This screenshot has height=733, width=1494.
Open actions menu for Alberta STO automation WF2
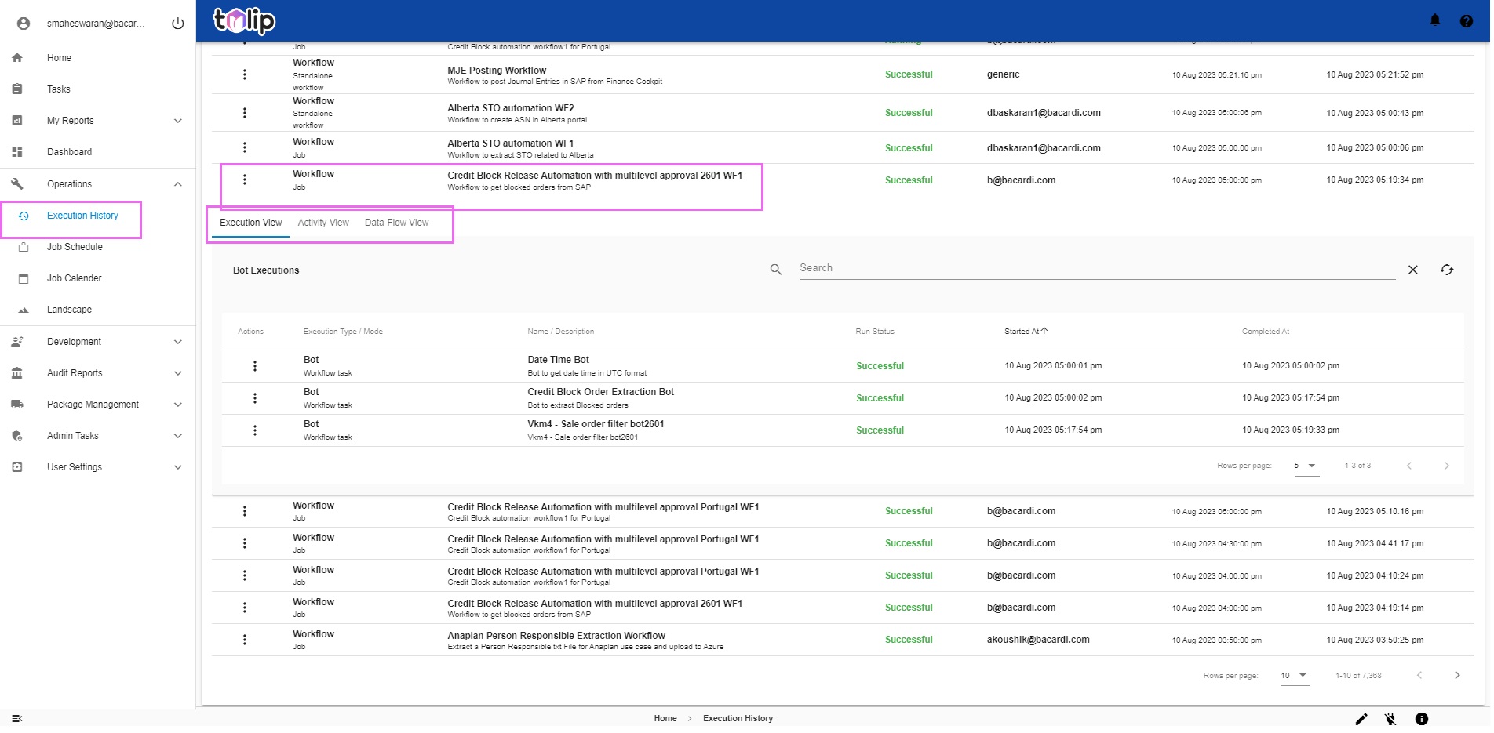tap(245, 113)
